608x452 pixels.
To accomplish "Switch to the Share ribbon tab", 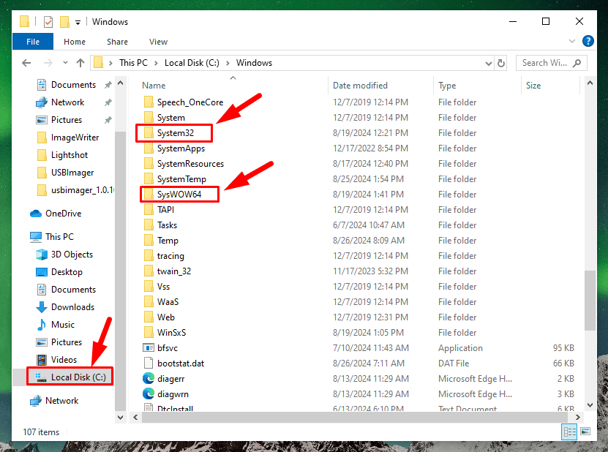I will coord(117,42).
